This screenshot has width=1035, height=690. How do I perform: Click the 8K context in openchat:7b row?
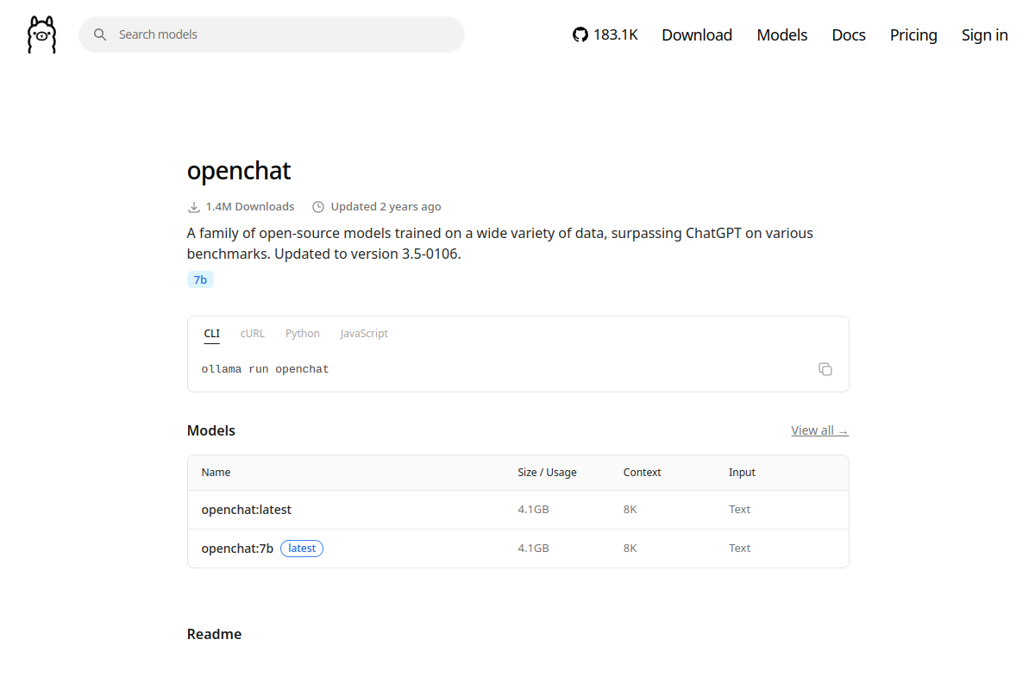click(x=630, y=549)
